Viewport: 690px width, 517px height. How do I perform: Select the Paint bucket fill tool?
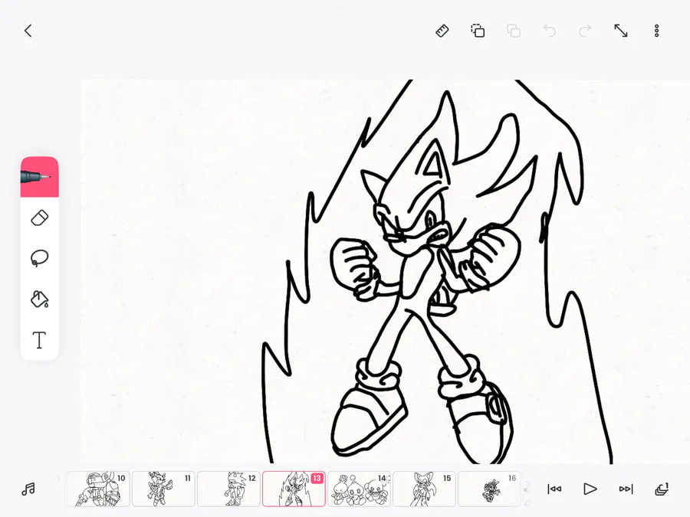[x=40, y=299]
